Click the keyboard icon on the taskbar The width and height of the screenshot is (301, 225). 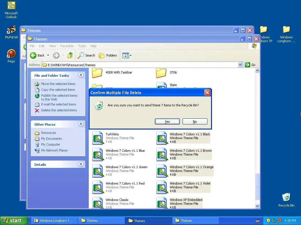pyautogui.click(x=257, y=221)
